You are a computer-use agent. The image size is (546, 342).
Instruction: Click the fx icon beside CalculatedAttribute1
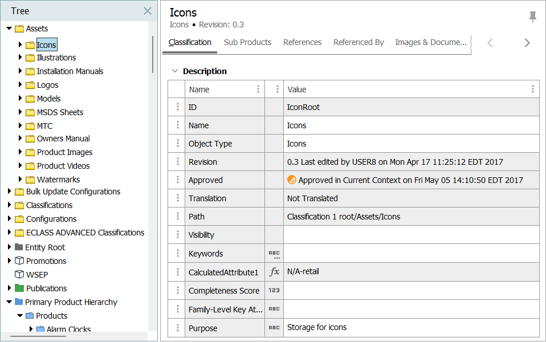[274, 272]
